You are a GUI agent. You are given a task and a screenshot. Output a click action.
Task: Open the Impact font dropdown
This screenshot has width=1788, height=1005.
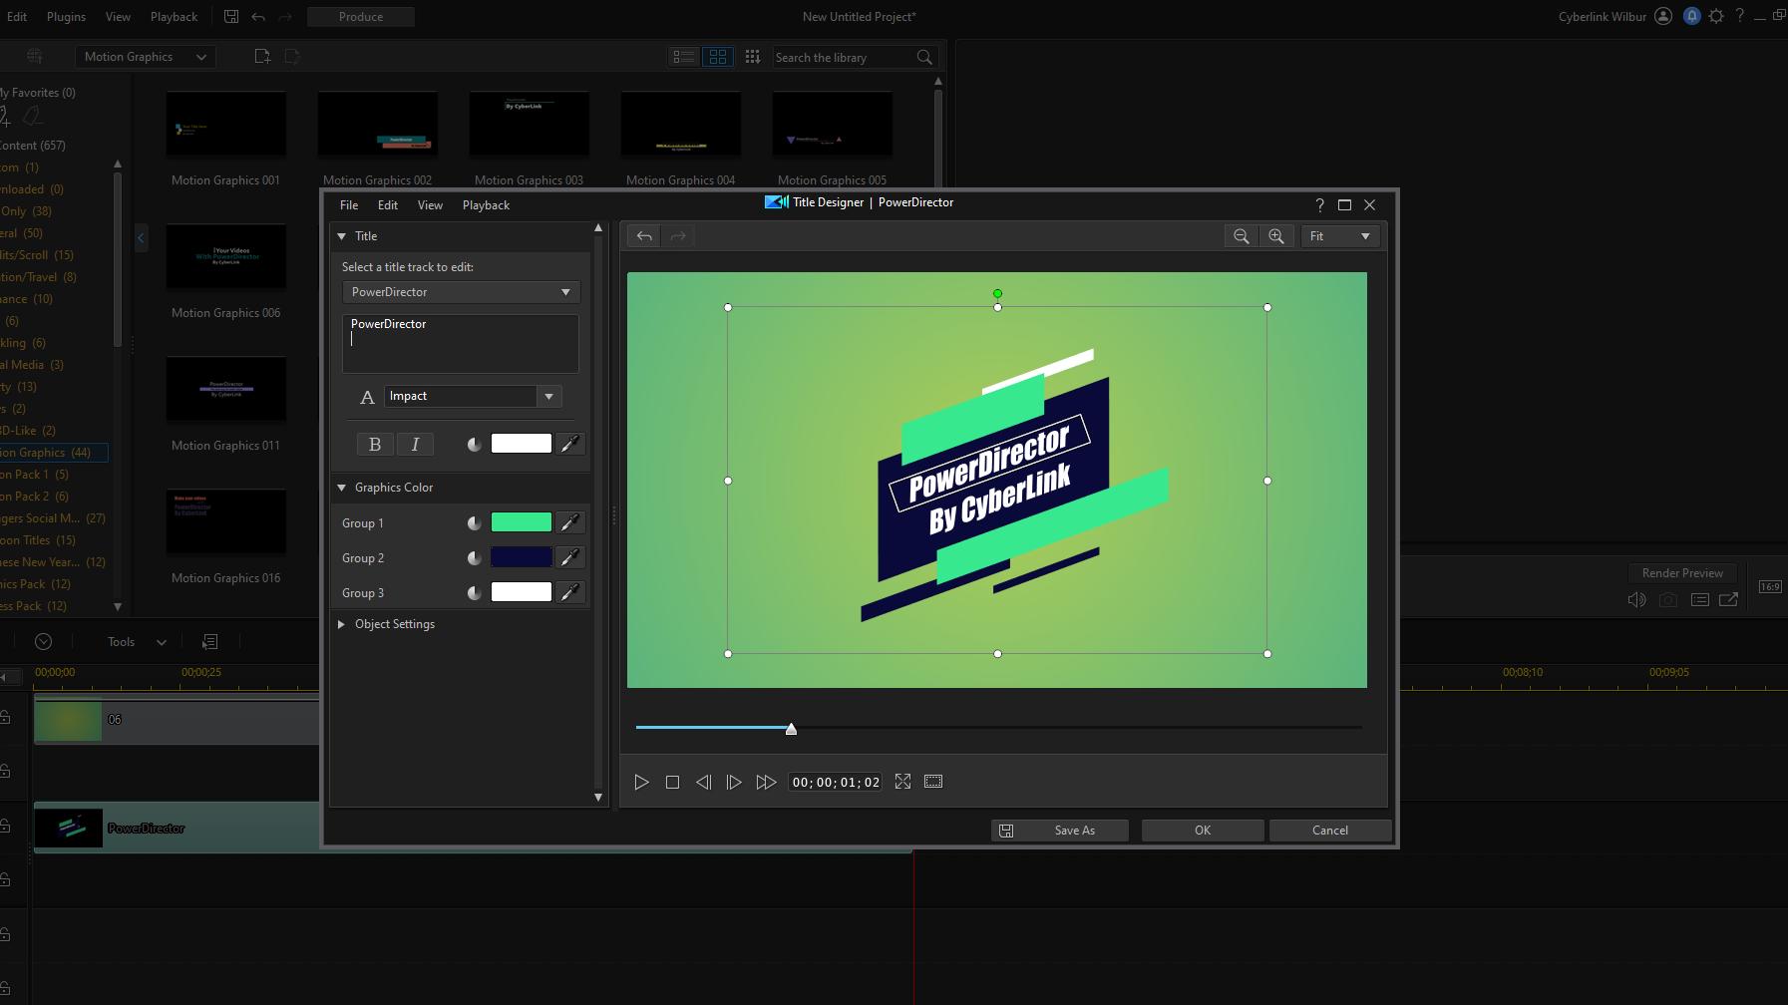tap(548, 397)
